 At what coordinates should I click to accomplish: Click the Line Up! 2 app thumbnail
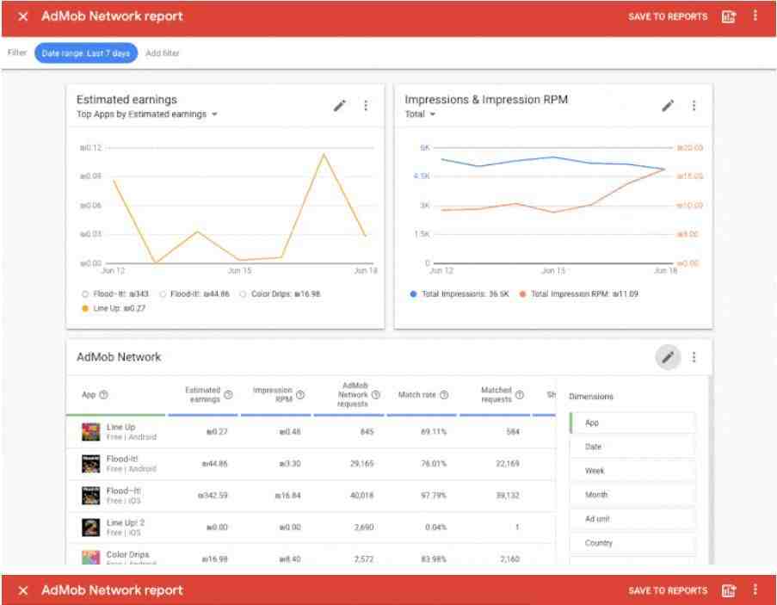90,528
